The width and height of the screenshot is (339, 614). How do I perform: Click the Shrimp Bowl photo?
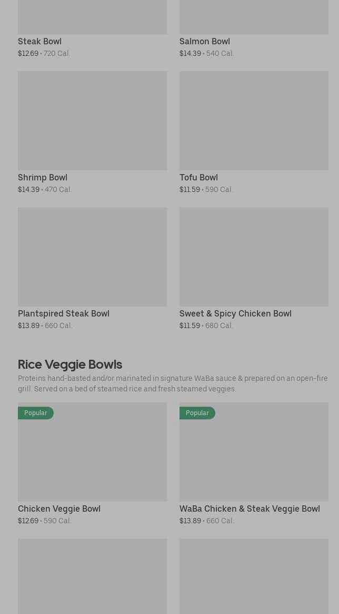point(92,121)
